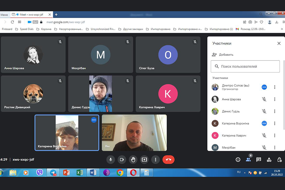This screenshot has height=190, width=285.
Task: Start presenting with the share screen icon
Action: [144, 160]
